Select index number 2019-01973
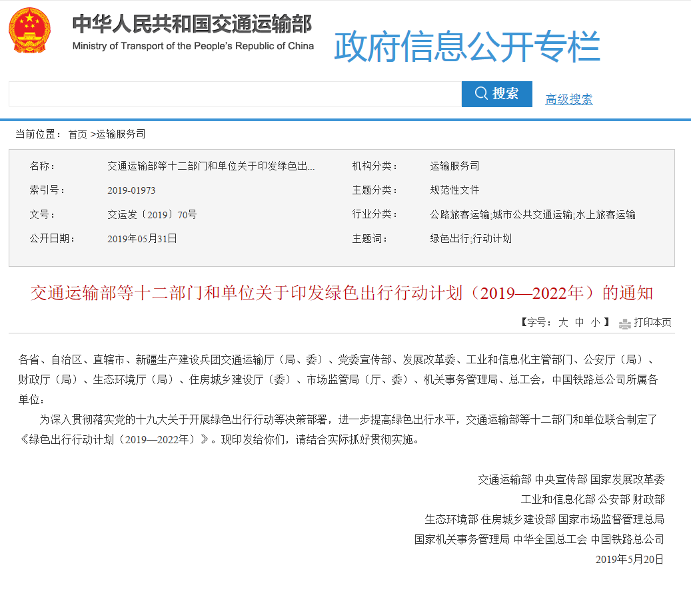This screenshot has height=589, width=691. (131, 190)
